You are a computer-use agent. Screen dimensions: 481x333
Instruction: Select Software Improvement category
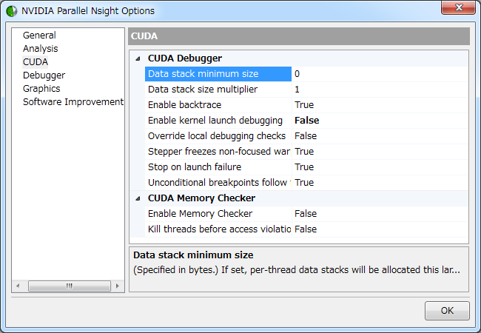point(73,102)
